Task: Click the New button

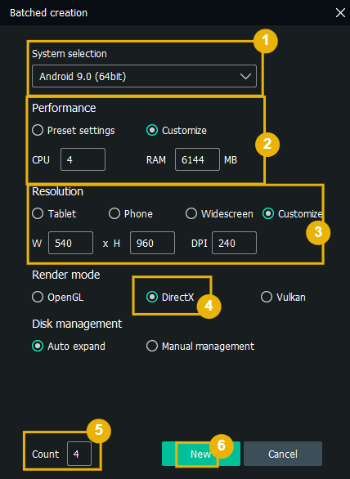Action: coord(201,454)
